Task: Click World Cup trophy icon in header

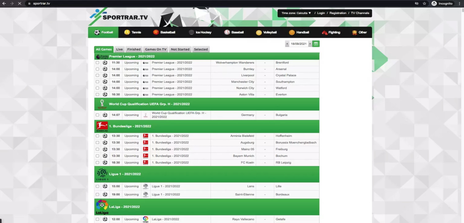Action: coord(102,104)
